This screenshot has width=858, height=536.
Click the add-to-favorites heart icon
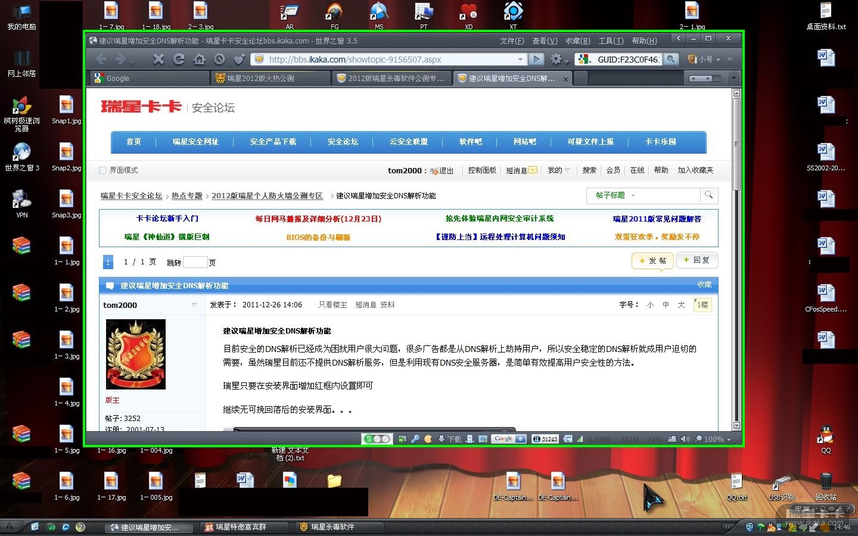tap(239, 59)
